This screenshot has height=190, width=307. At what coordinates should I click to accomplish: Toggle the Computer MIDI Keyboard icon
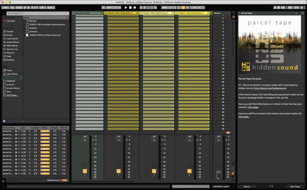click(x=279, y=7)
